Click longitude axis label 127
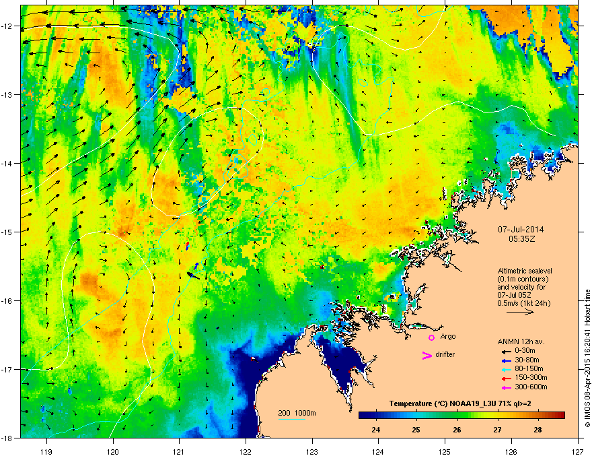 coord(577,452)
